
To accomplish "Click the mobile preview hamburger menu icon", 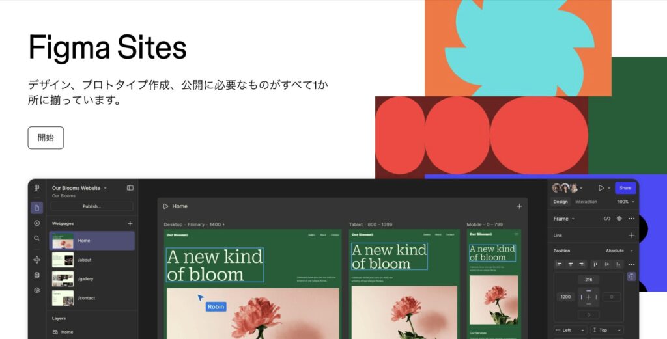I will tap(517, 234).
